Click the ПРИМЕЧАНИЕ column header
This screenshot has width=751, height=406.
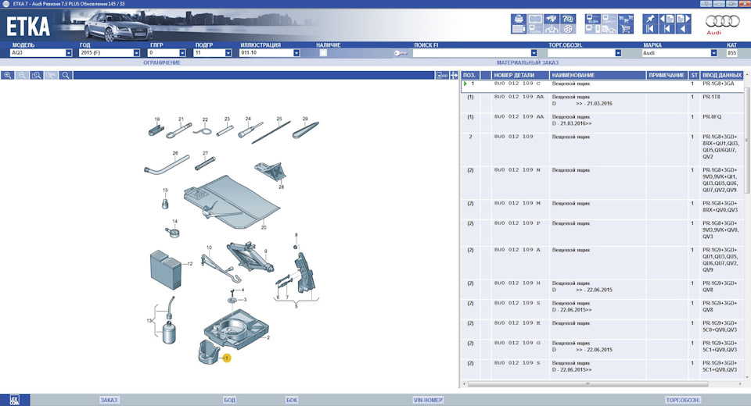click(667, 75)
